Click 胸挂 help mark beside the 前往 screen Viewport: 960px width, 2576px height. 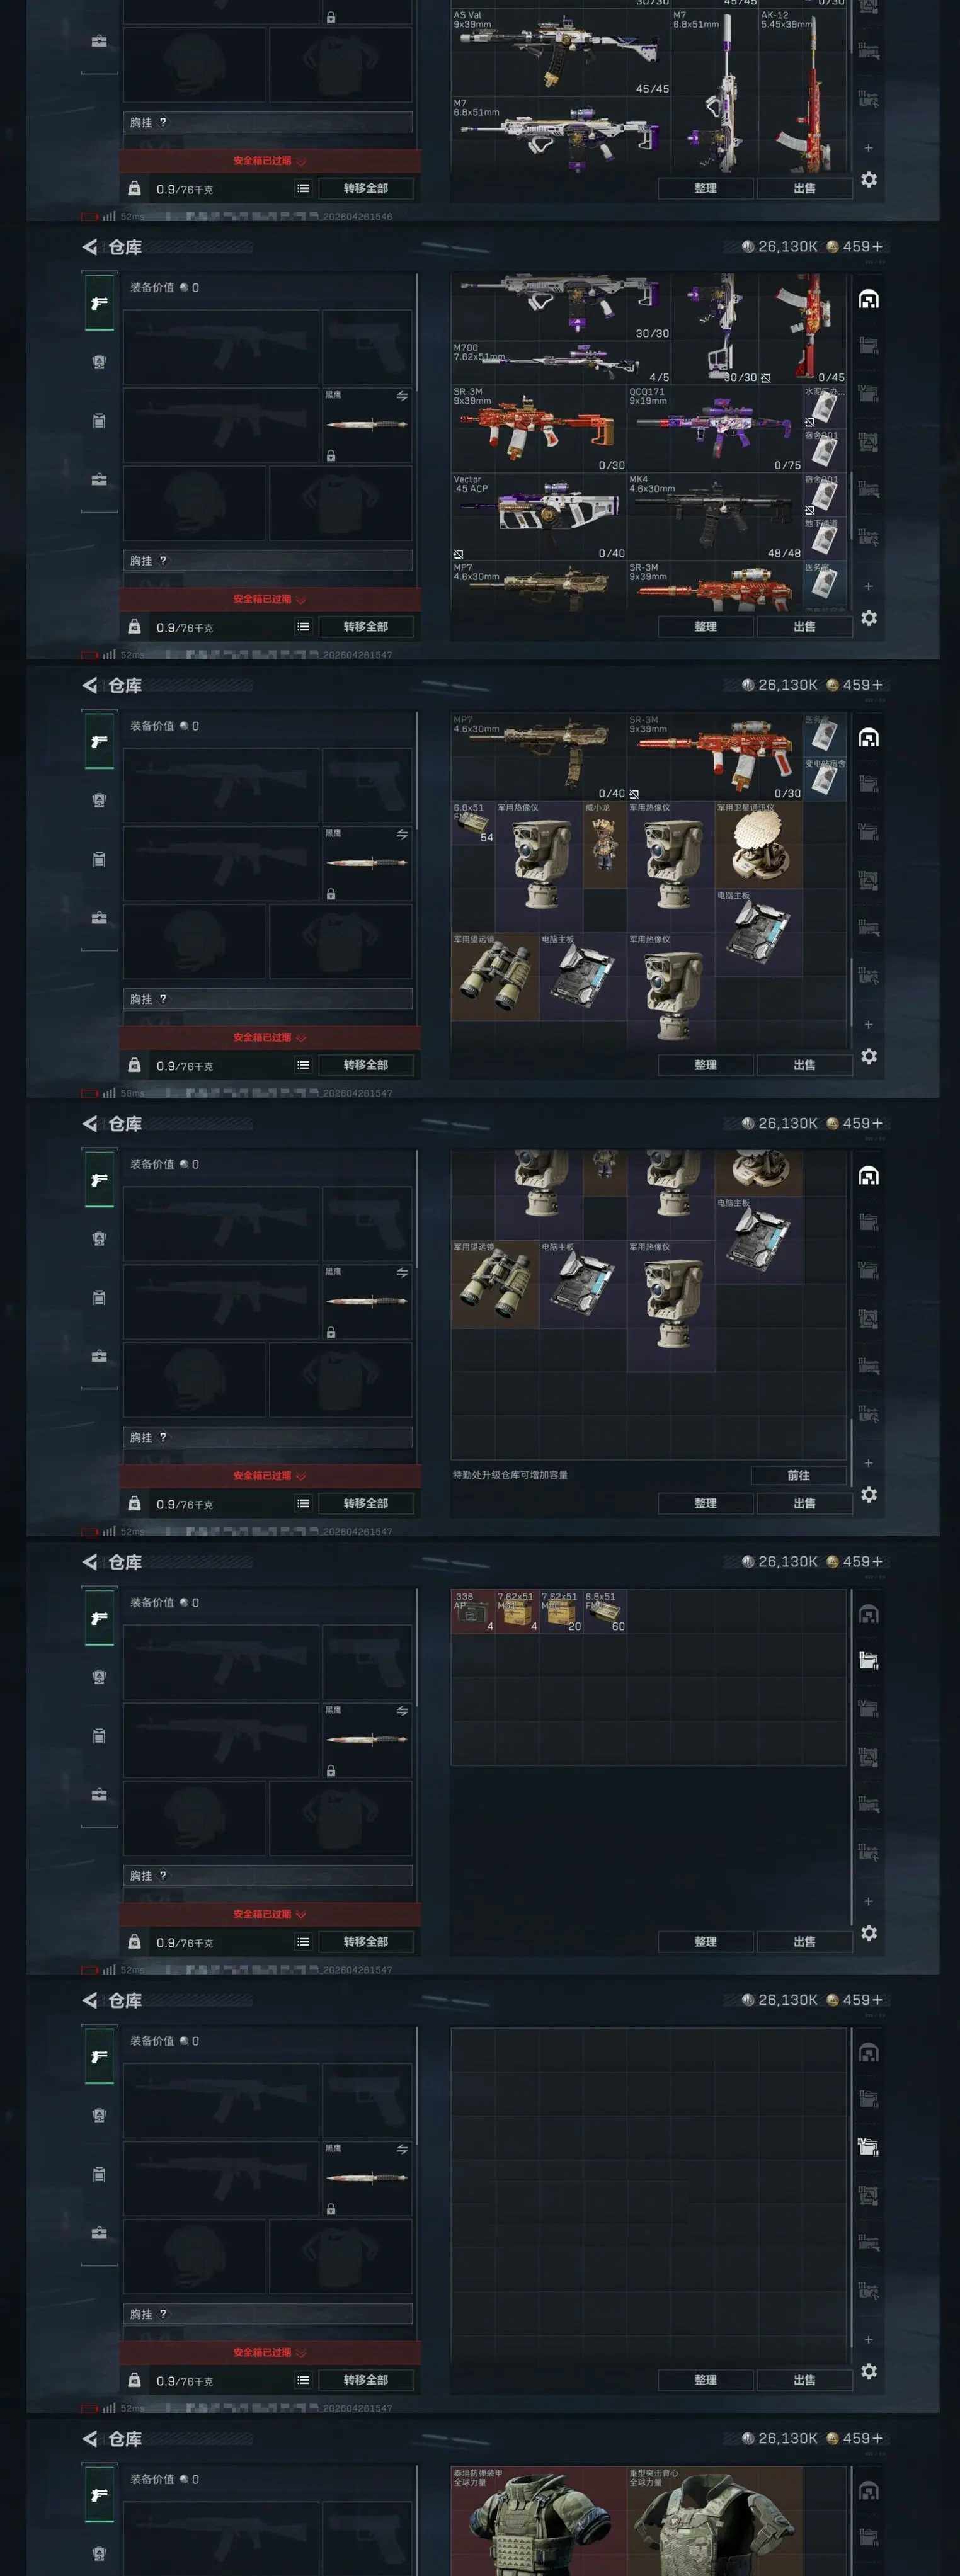pyautogui.click(x=163, y=1437)
